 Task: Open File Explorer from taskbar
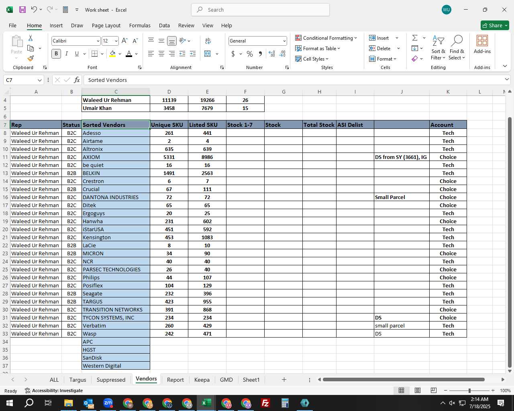68,403
